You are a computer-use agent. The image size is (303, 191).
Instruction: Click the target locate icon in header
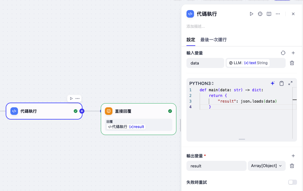click(260, 14)
